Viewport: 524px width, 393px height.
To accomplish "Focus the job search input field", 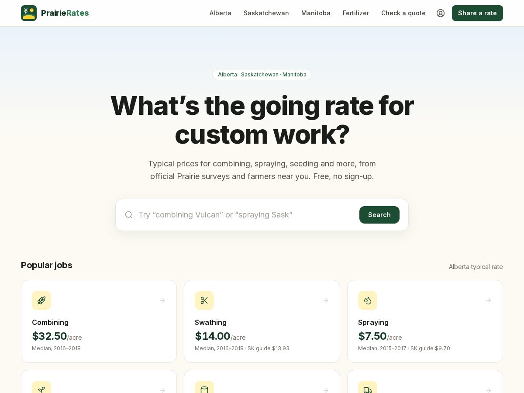I will click(245, 215).
